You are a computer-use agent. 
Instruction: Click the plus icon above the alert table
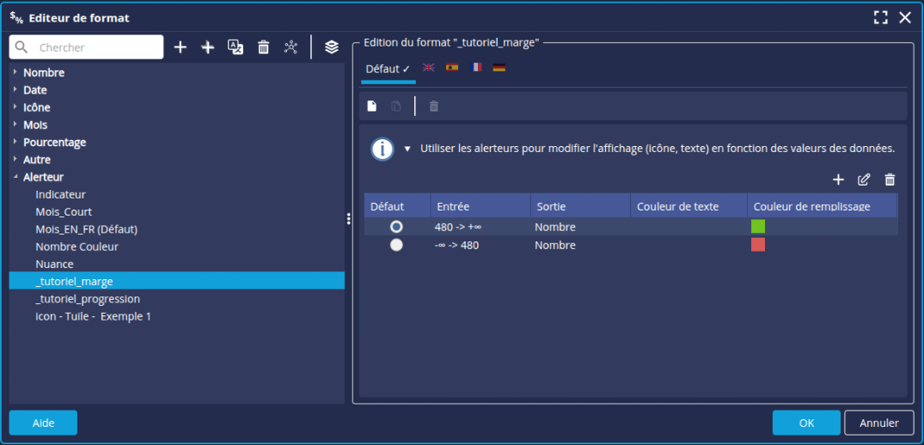pos(838,180)
